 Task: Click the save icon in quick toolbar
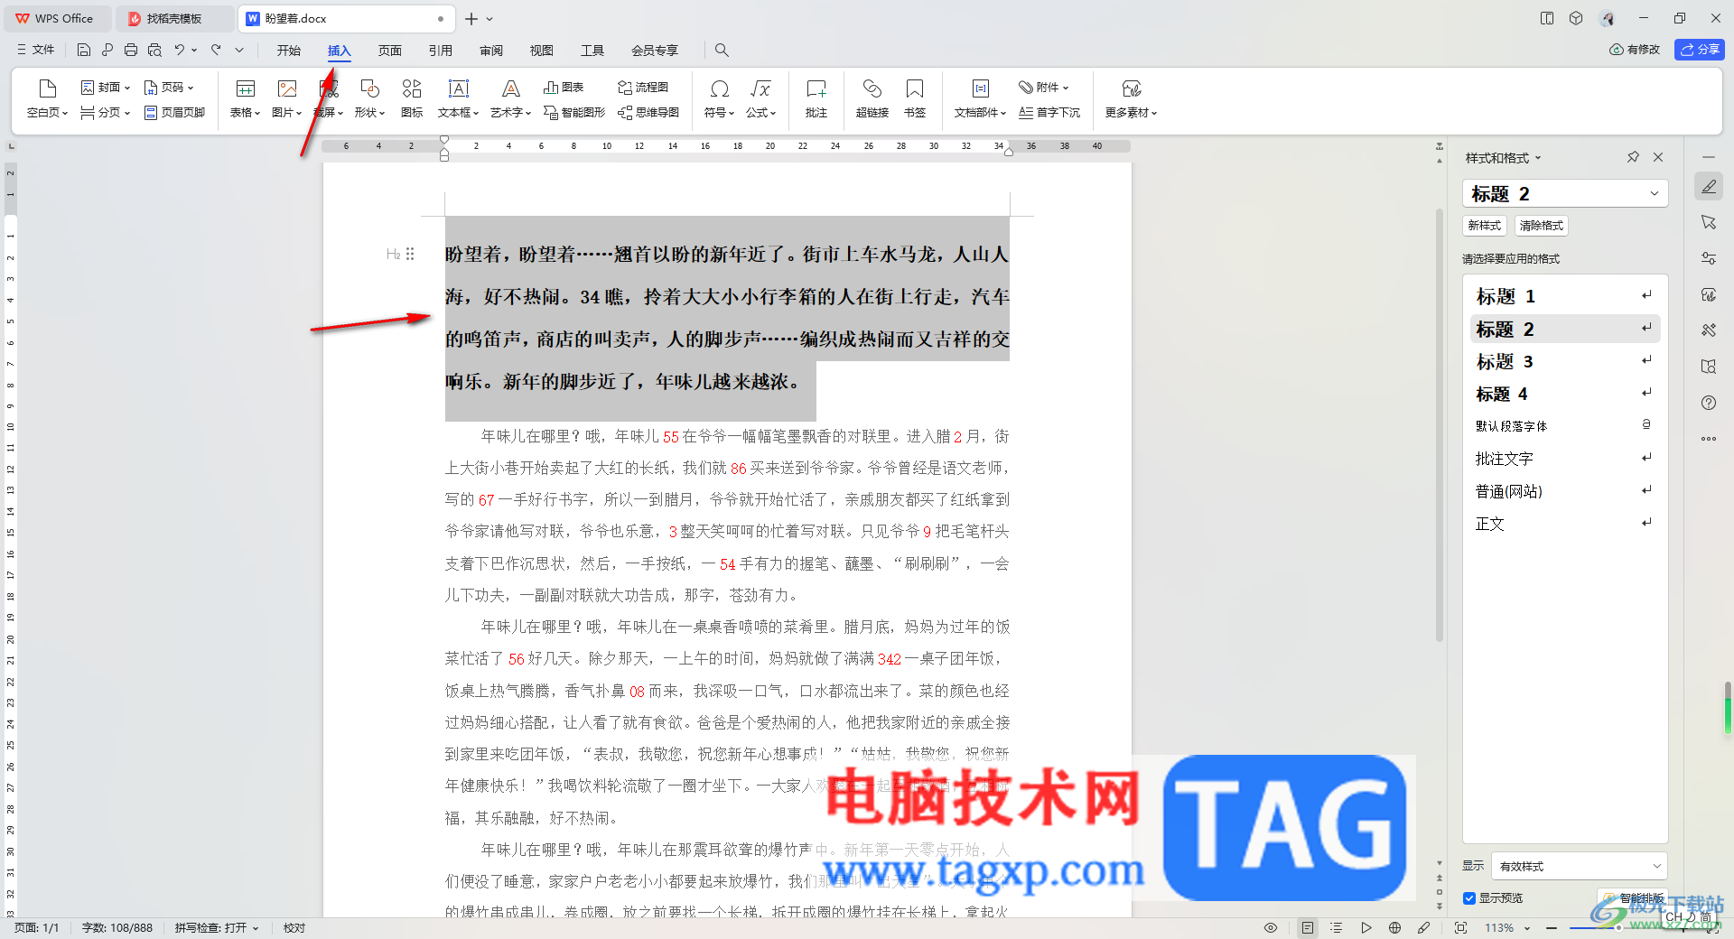click(x=84, y=51)
